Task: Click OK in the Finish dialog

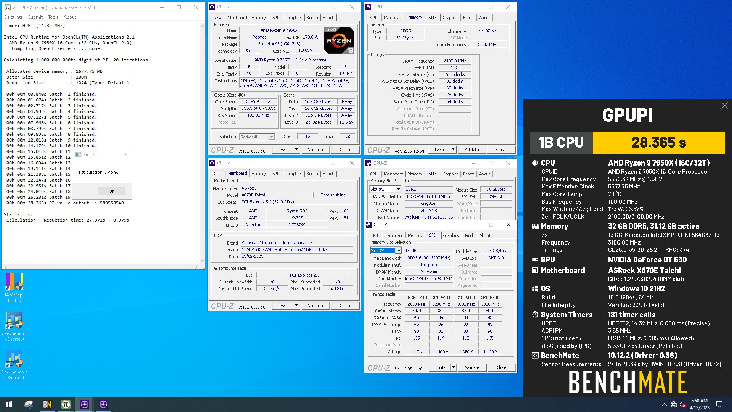Action: click(111, 191)
